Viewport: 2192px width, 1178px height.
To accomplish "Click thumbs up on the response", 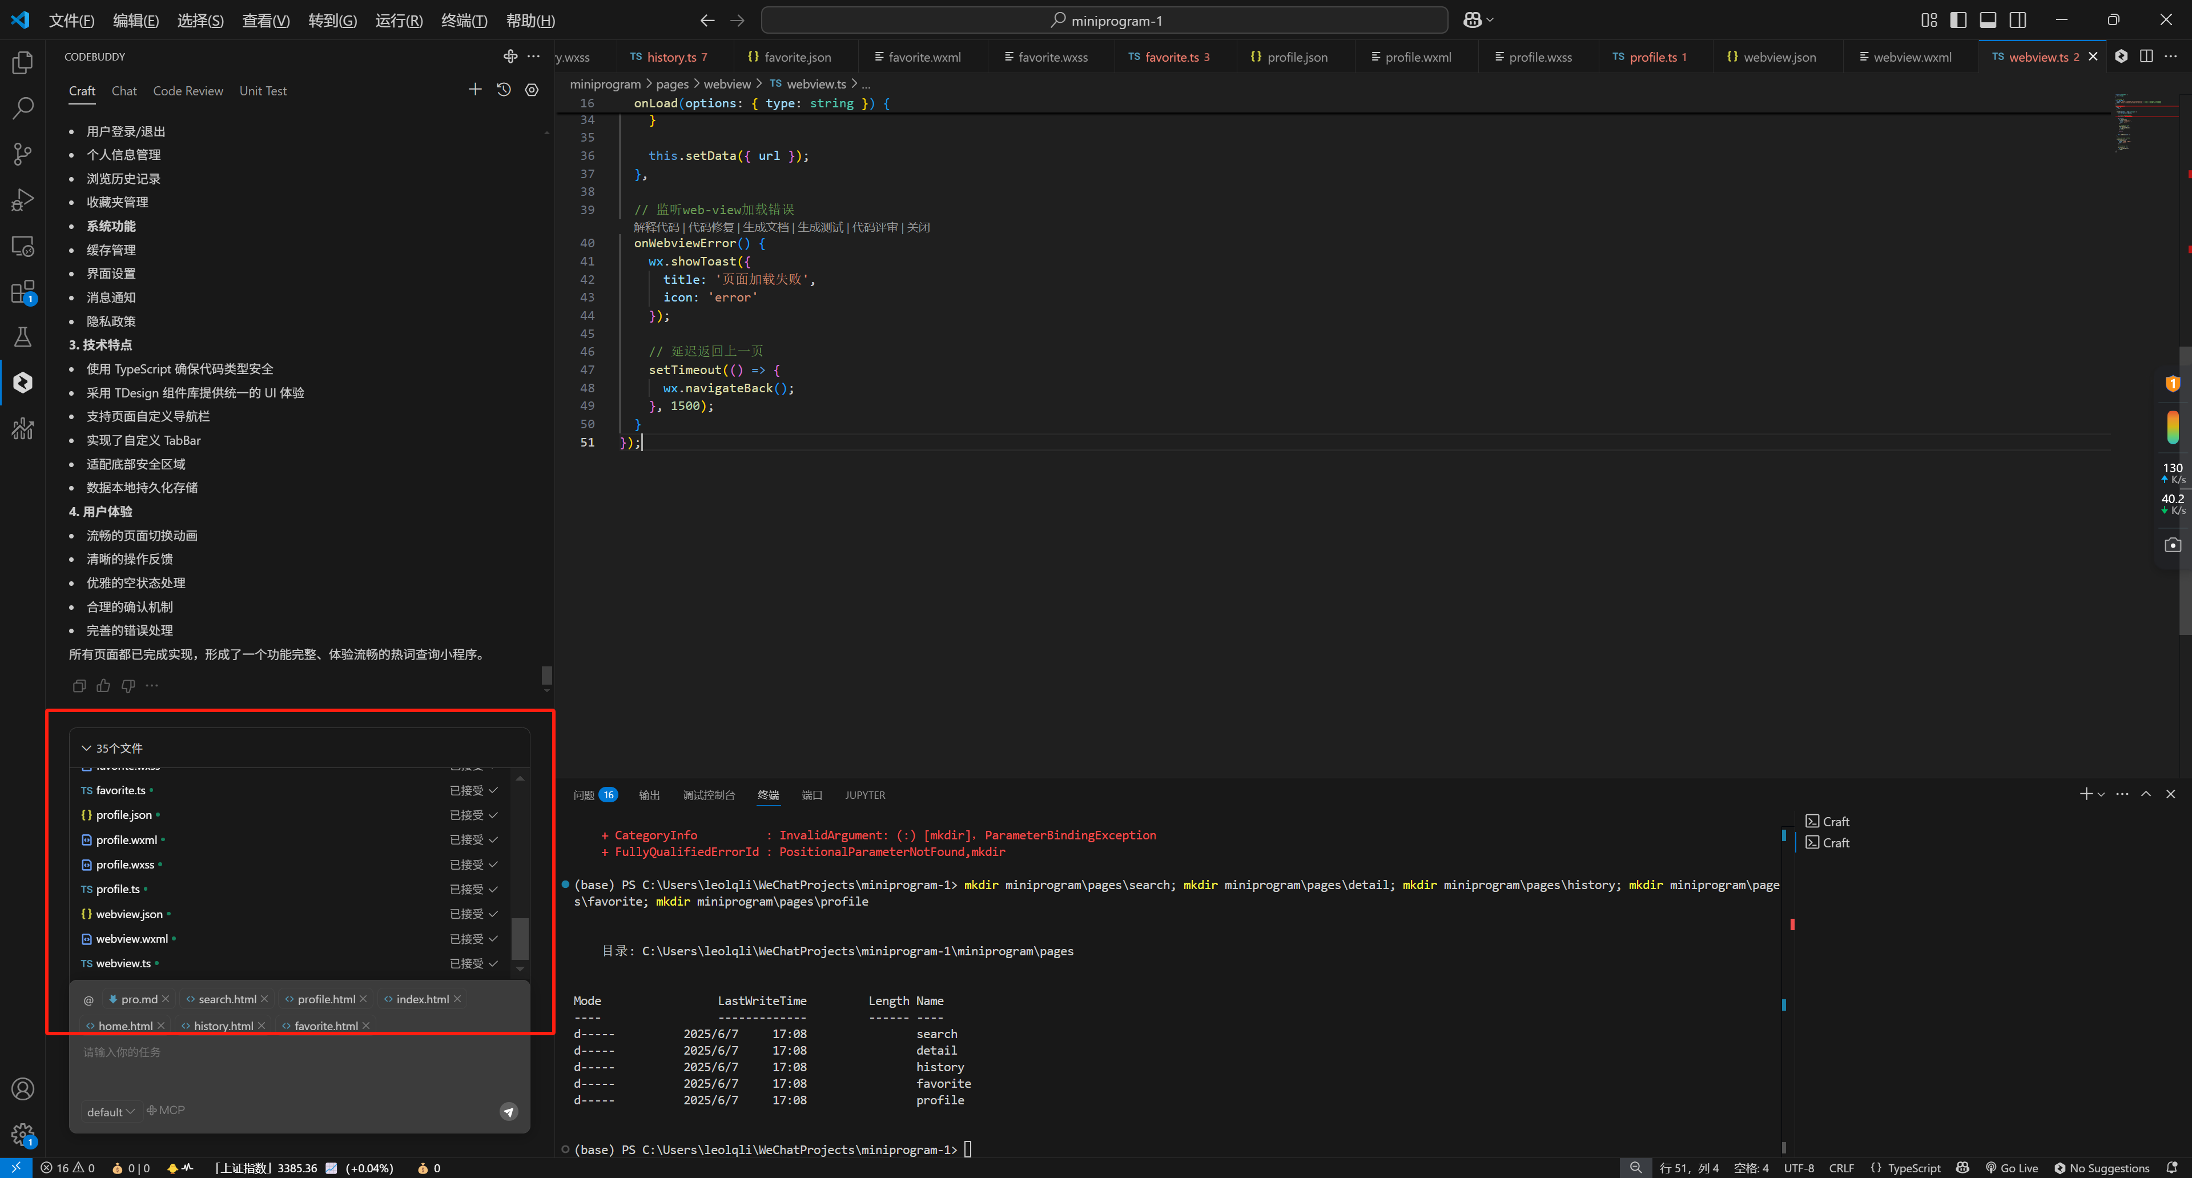I will (x=103, y=686).
